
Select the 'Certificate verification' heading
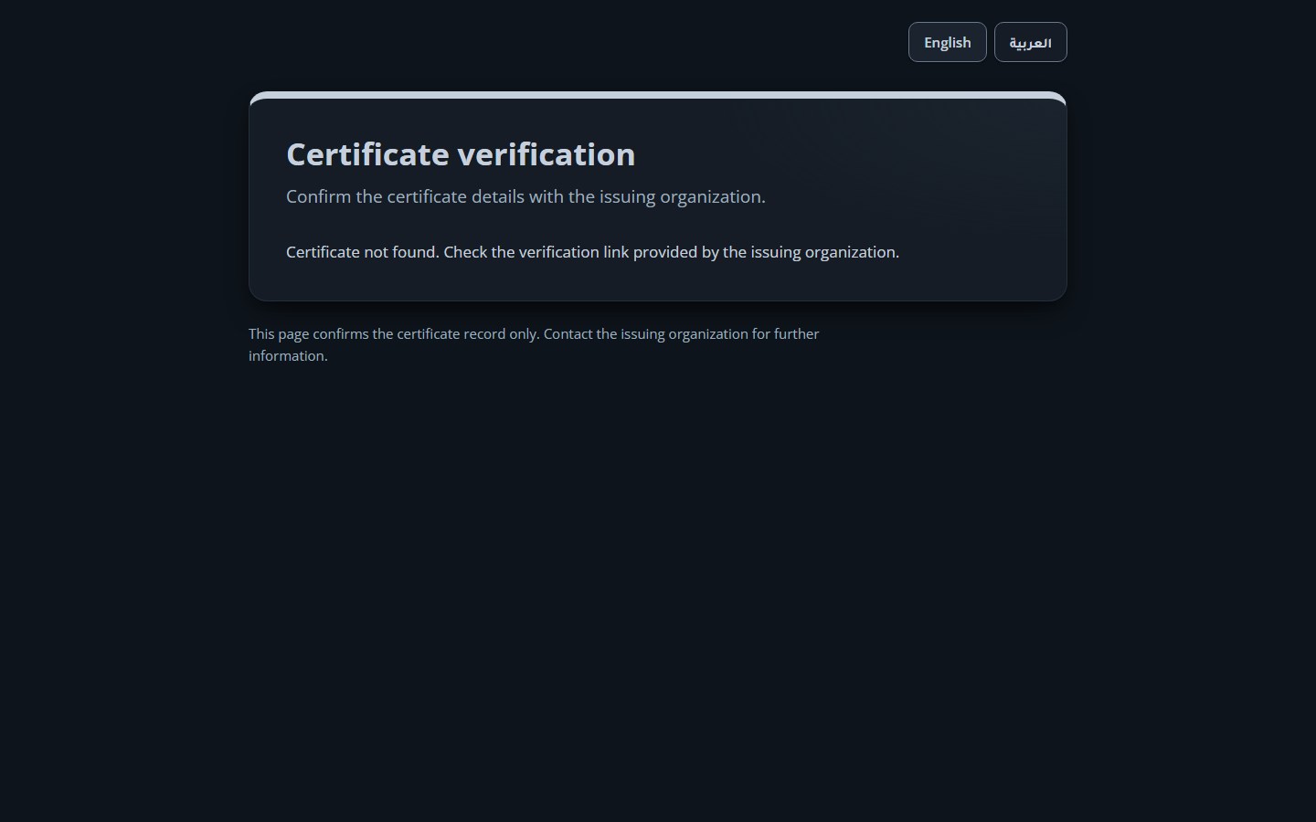point(461,154)
